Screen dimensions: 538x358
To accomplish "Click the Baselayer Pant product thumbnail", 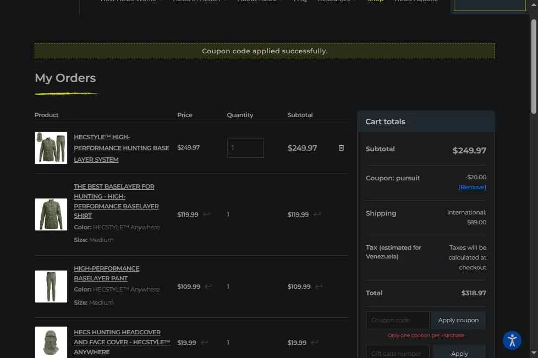I will point(51,287).
